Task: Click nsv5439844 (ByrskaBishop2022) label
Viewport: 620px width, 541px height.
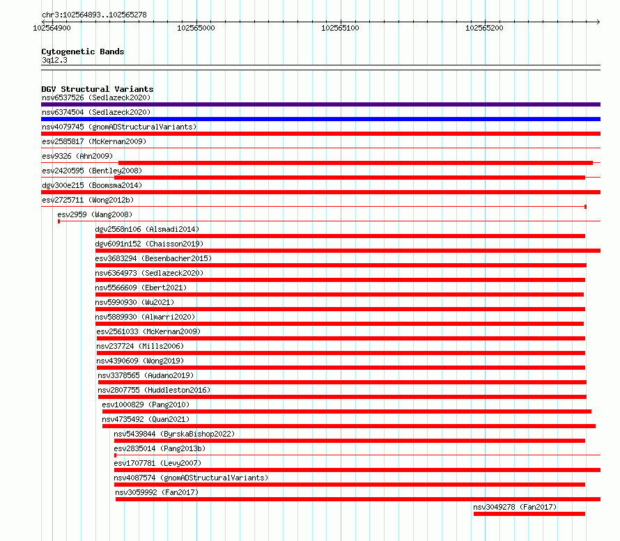Action: (174, 434)
